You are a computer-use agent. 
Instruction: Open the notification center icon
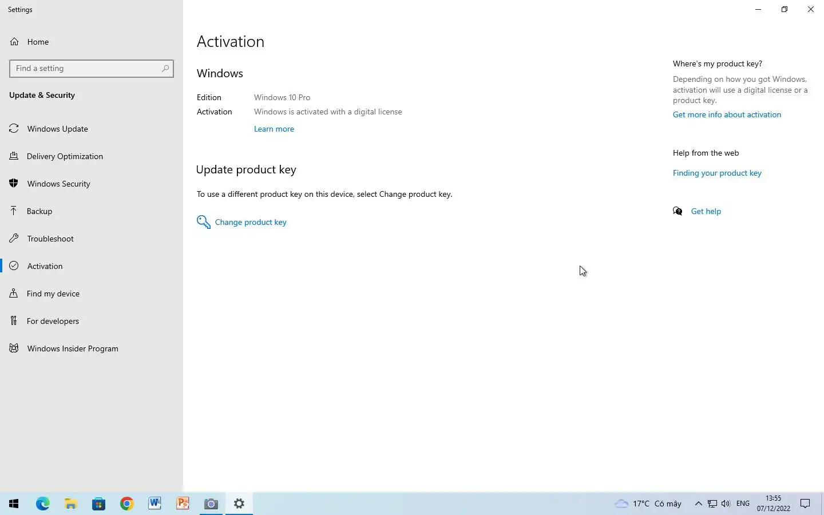805,504
